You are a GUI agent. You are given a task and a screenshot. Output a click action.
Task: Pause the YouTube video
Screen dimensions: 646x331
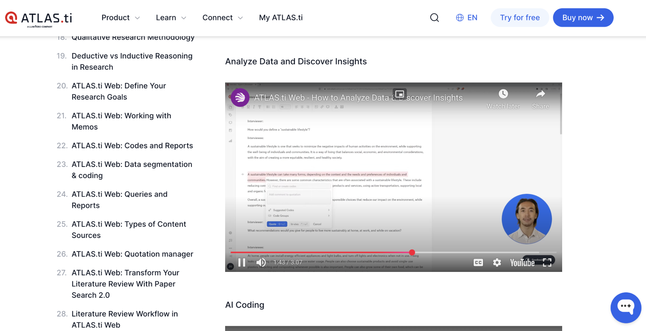(x=242, y=263)
